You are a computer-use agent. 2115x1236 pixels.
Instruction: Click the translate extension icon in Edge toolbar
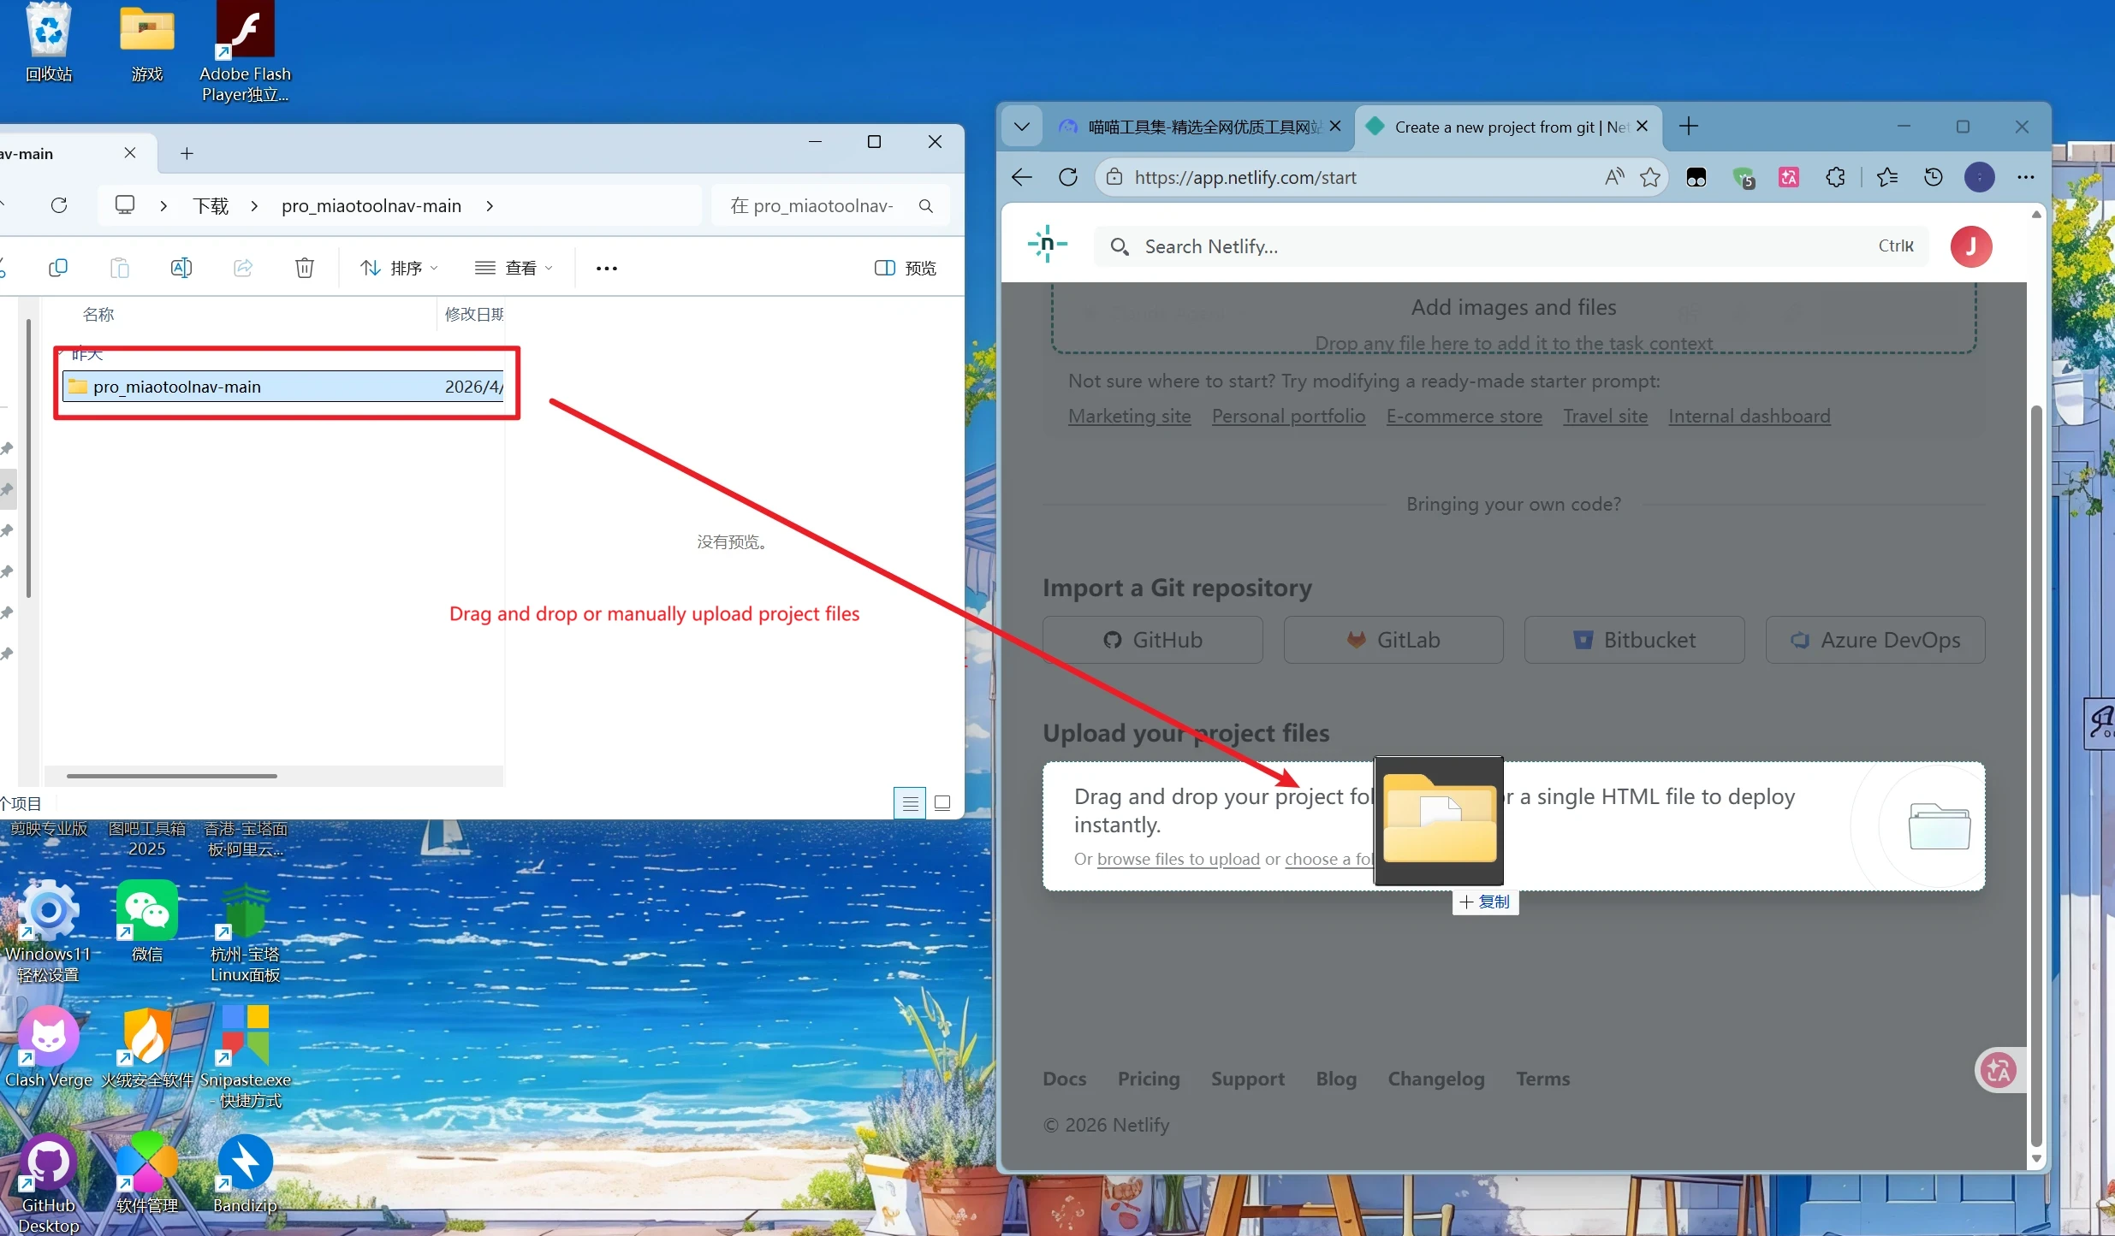tap(1789, 177)
